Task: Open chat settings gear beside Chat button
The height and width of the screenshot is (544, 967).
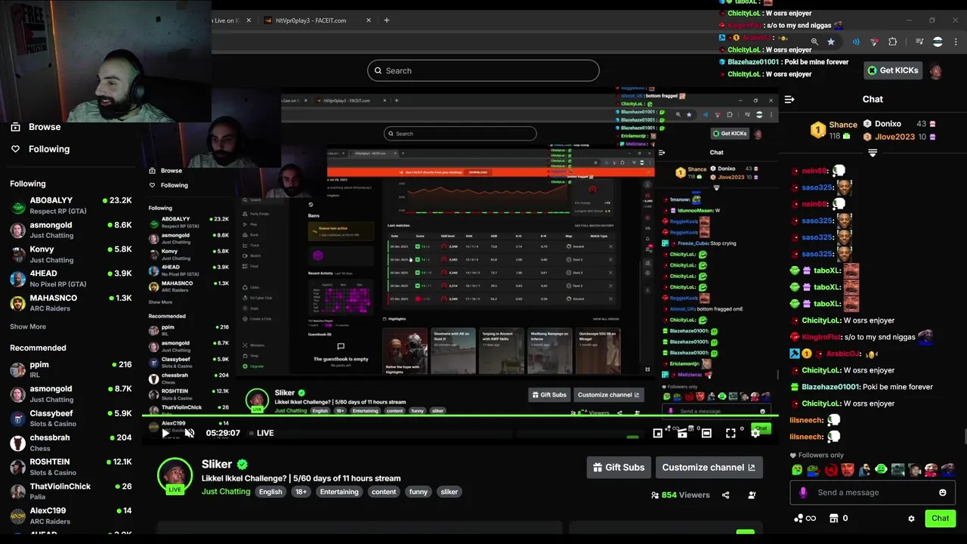Action: coord(911,519)
